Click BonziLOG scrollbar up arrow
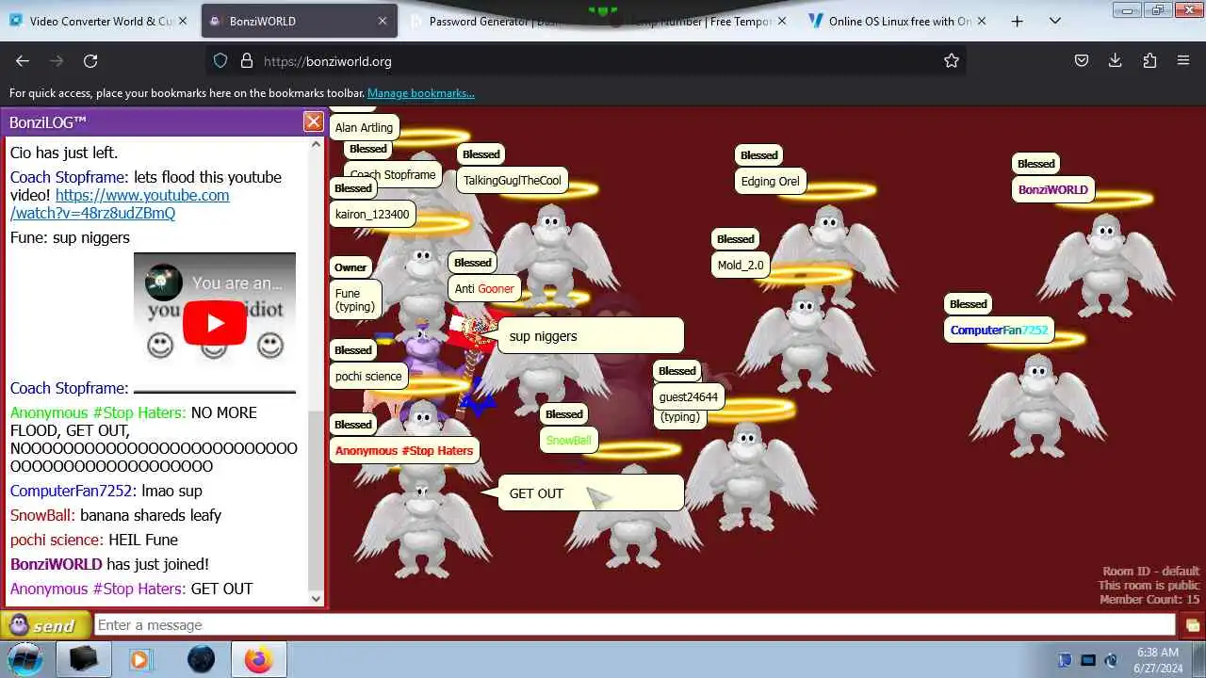The width and height of the screenshot is (1206, 678). coord(316,144)
